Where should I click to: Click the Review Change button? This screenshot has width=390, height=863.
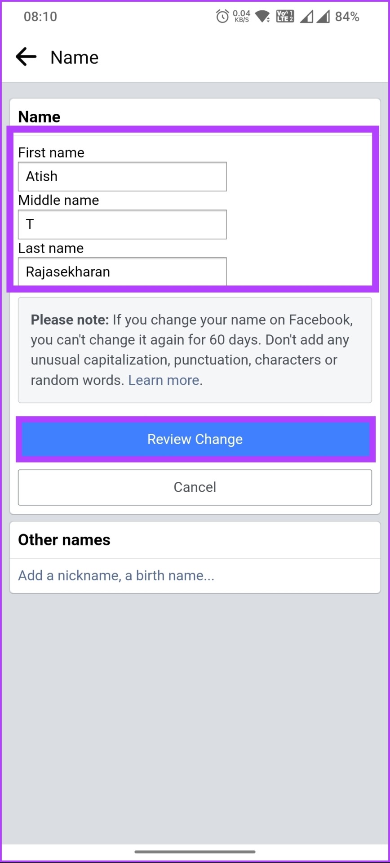click(x=195, y=439)
